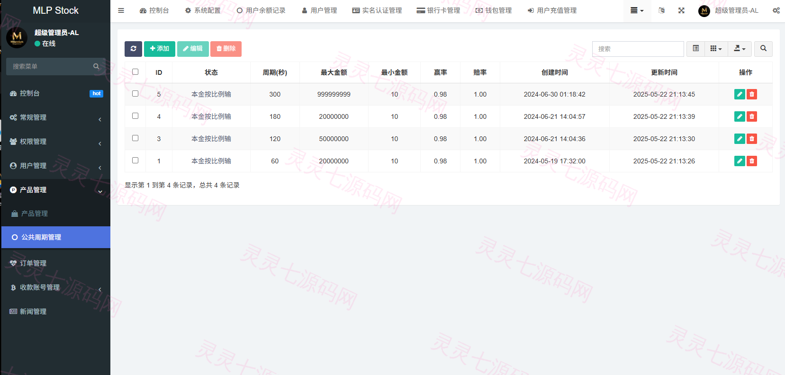Switch to 实名认证管理 top tab

377,10
